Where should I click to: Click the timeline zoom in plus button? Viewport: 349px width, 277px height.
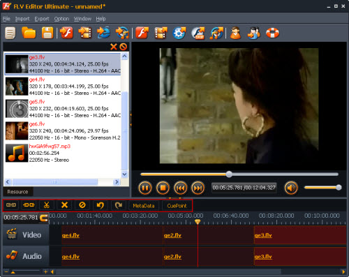[x=45, y=271]
